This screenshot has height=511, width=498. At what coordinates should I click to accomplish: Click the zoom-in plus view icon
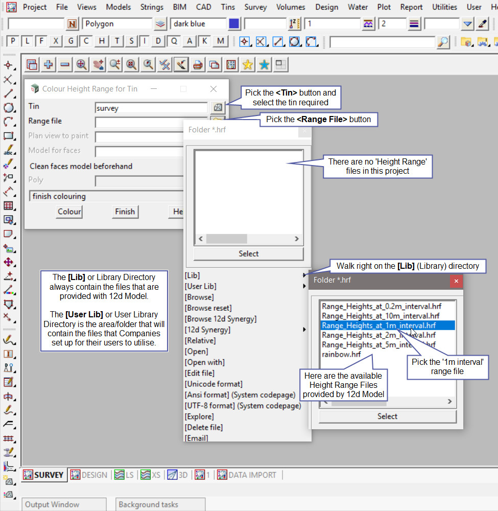(x=49, y=64)
